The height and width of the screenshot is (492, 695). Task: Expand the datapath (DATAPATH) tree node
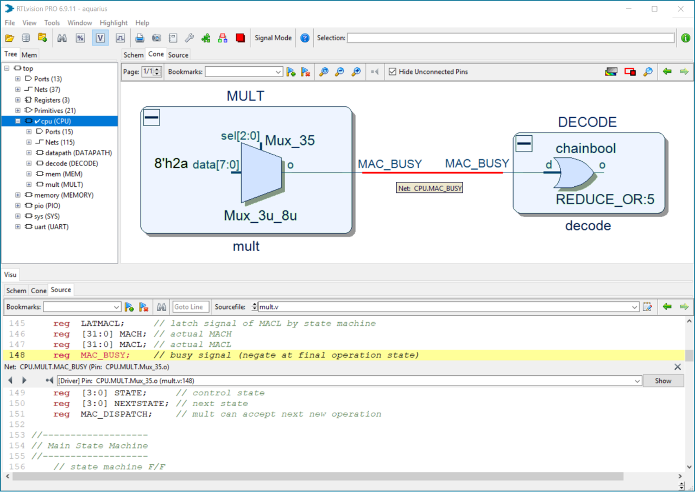point(29,153)
